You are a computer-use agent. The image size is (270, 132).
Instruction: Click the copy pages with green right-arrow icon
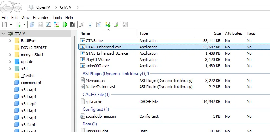(116, 25)
